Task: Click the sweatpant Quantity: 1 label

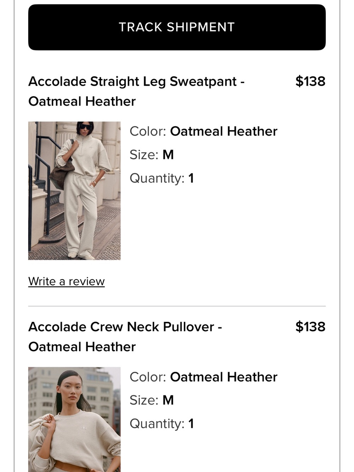Action: pyautogui.click(x=162, y=178)
